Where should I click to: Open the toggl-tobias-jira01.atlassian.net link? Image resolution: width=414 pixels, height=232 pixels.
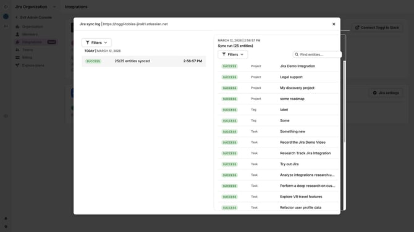(135, 24)
